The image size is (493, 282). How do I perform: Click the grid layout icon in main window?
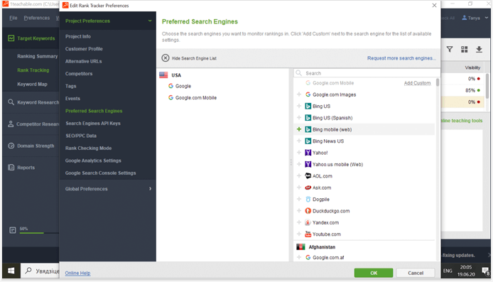[x=465, y=49]
